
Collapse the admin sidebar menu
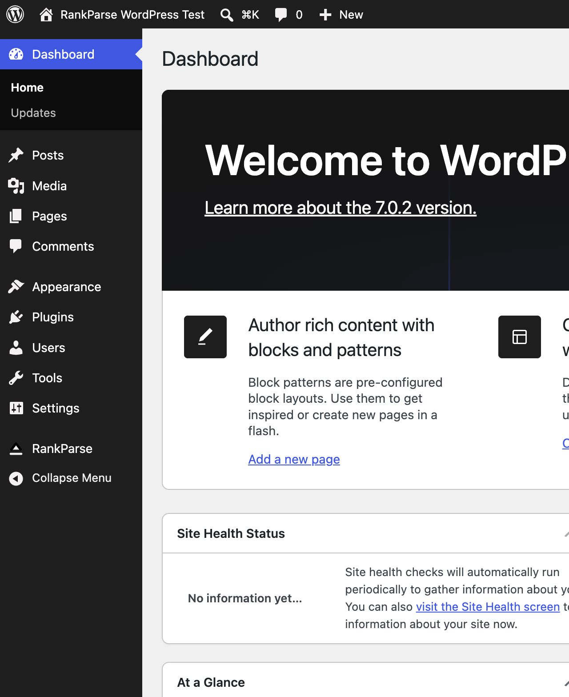click(x=71, y=478)
